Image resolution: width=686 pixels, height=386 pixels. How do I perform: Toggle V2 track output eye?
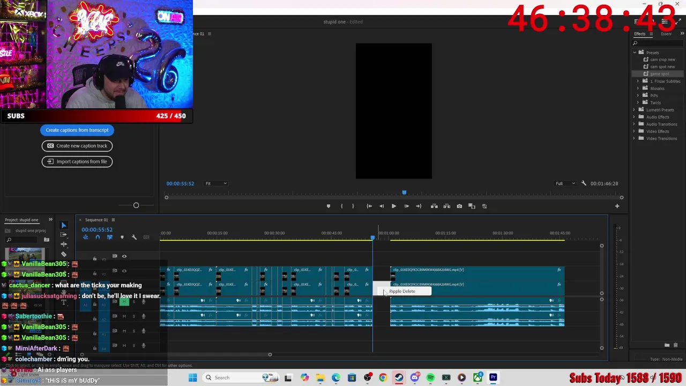(x=124, y=271)
